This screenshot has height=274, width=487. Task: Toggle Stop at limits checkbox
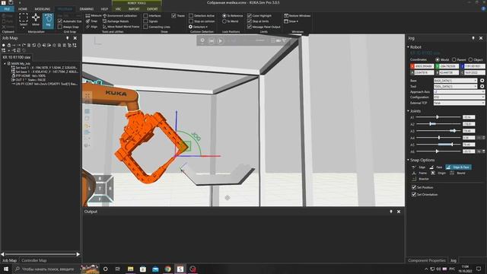[x=249, y=21]
